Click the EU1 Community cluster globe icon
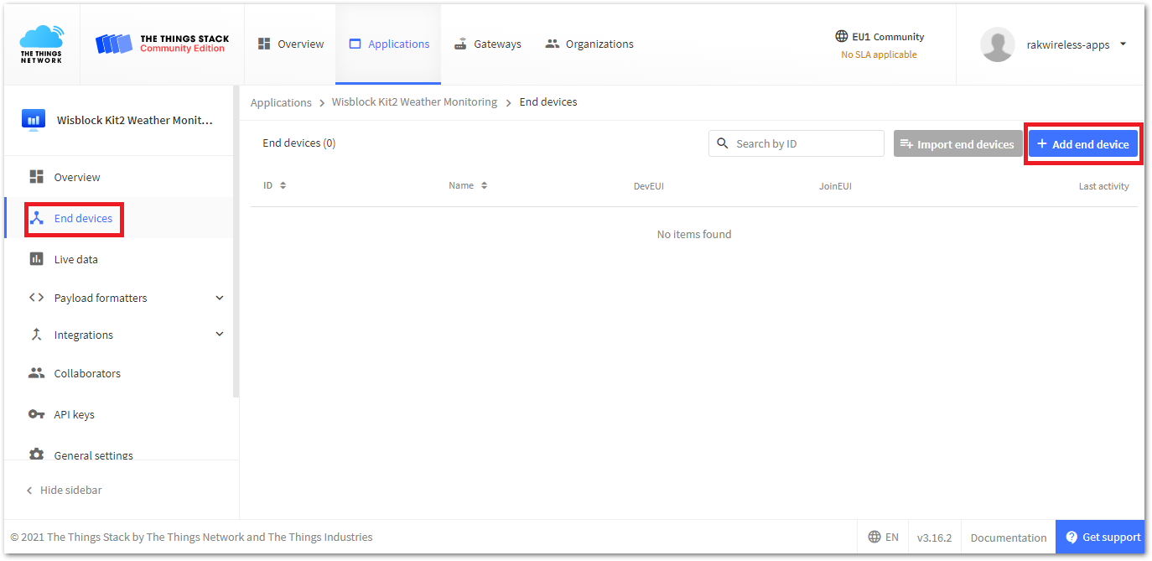 [x=841, y=35]
